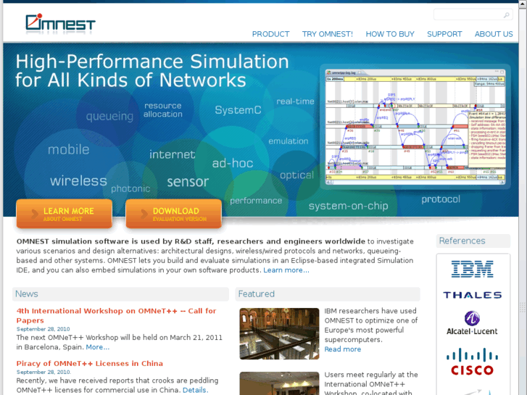This screenshot has width=527, height=395.
Task: Open the SUPPORT menu
Action: point(444,34)
